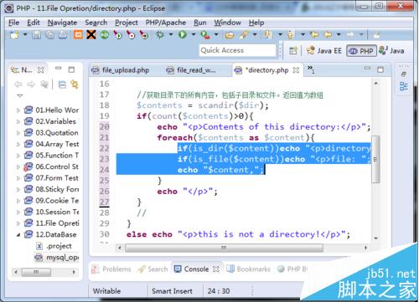The image size is (419, 302).
Task: Click the Save All toolbar icon
Action: coord(49,35)
